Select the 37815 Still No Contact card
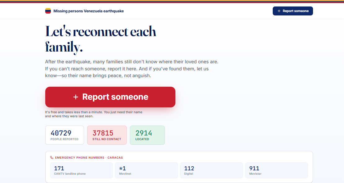Viewport: 344px width, 183px height. click(107, 135)
